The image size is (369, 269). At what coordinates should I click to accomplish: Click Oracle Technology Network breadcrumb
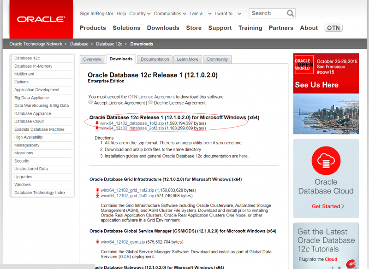(36, 44)
